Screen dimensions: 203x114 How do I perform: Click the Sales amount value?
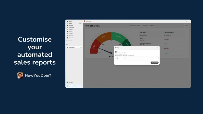coord(142,40)
